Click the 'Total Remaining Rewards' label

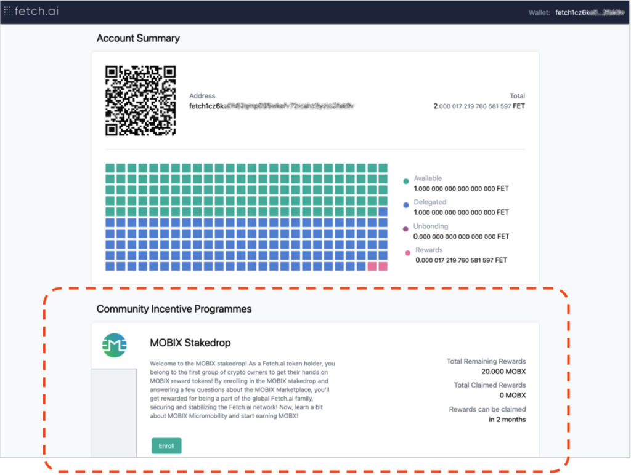486,361
